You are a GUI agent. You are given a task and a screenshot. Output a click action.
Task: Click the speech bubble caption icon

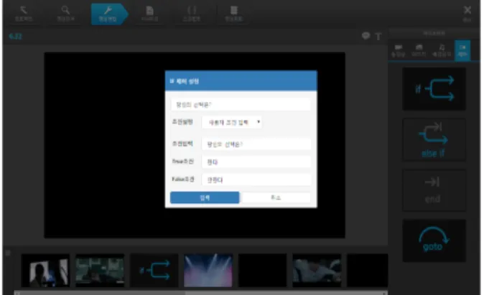click(366, 36)
